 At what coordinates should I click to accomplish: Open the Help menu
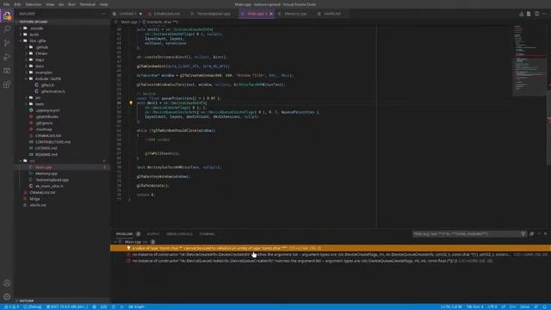pyautogui.click(x=103, y=4)
